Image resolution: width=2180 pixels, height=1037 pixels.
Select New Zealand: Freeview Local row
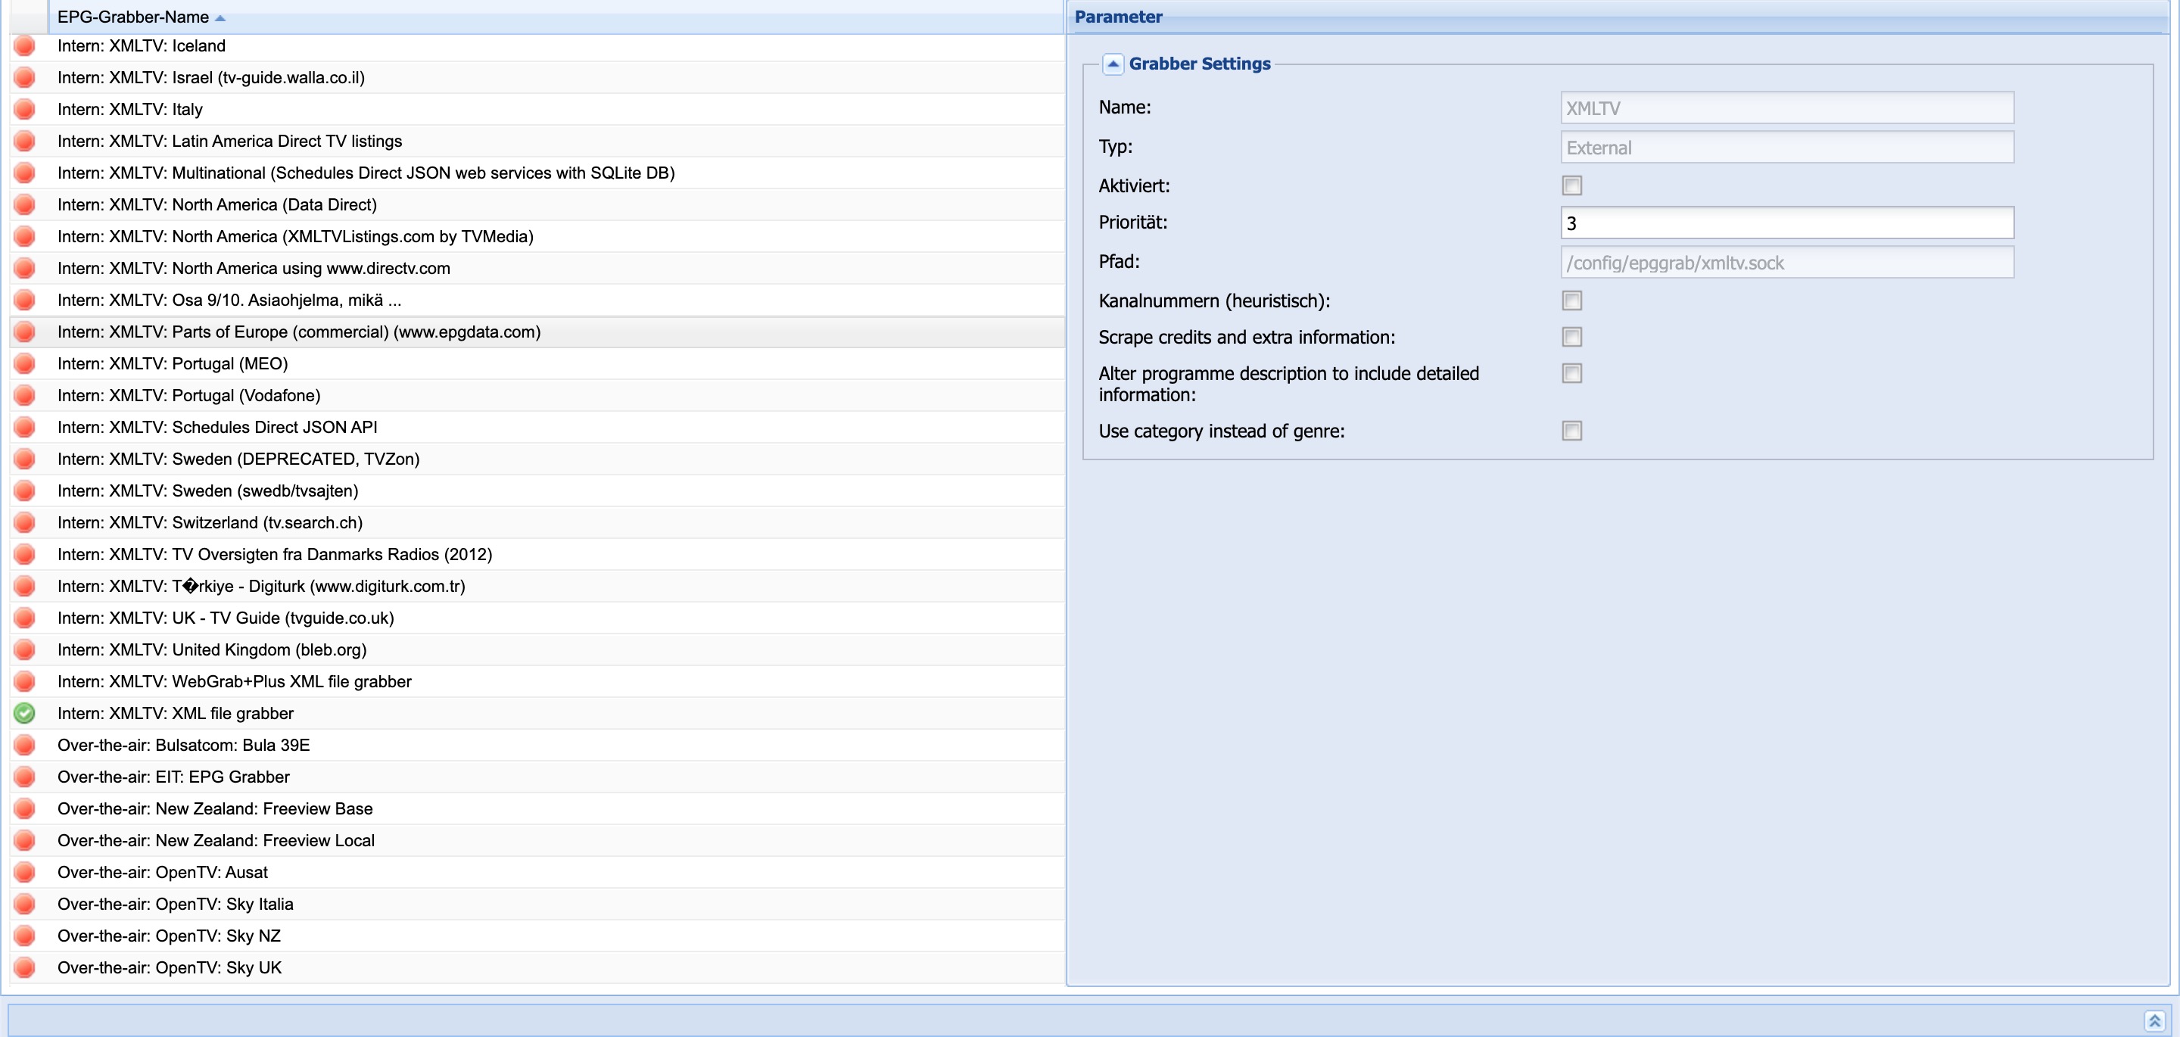point(537,841)
